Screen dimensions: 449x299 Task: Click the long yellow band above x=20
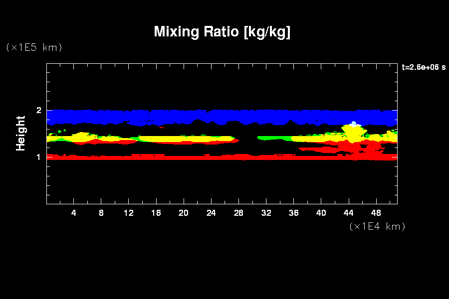pos(185,139)
